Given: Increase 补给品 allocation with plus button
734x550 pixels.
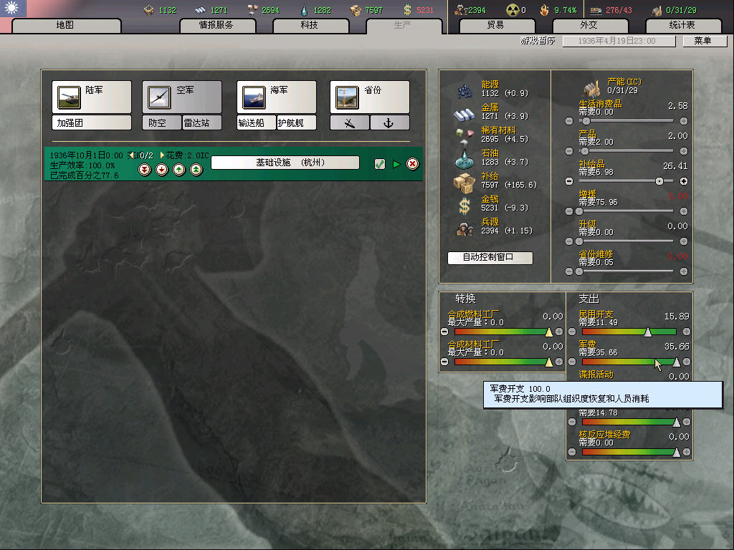Looking at the screenshot, I should click(683, 181).
